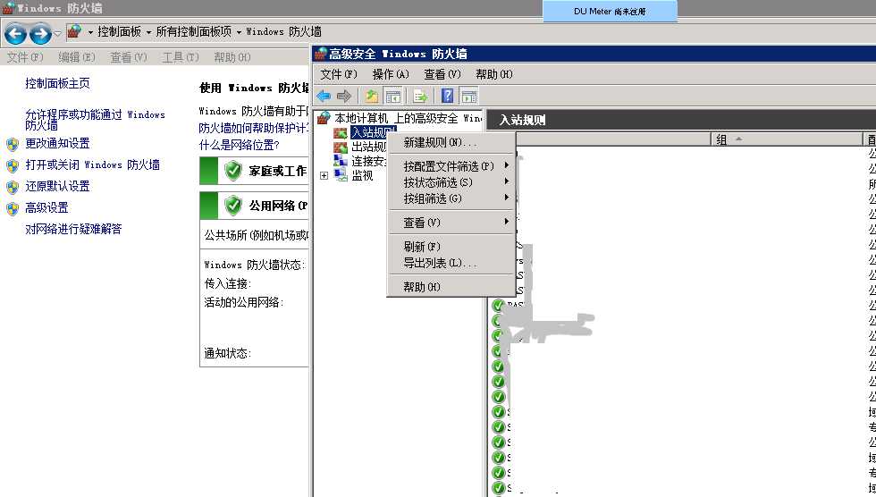Choose 帮助(H) from the context menu

[451, 286]
